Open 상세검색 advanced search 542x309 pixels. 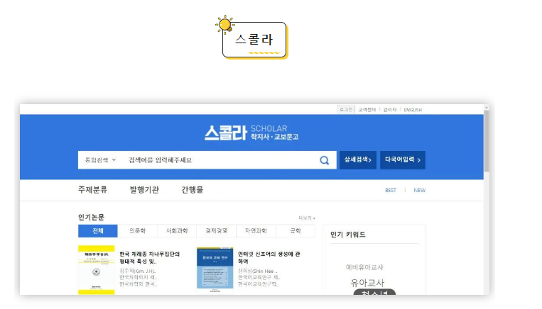358,160
